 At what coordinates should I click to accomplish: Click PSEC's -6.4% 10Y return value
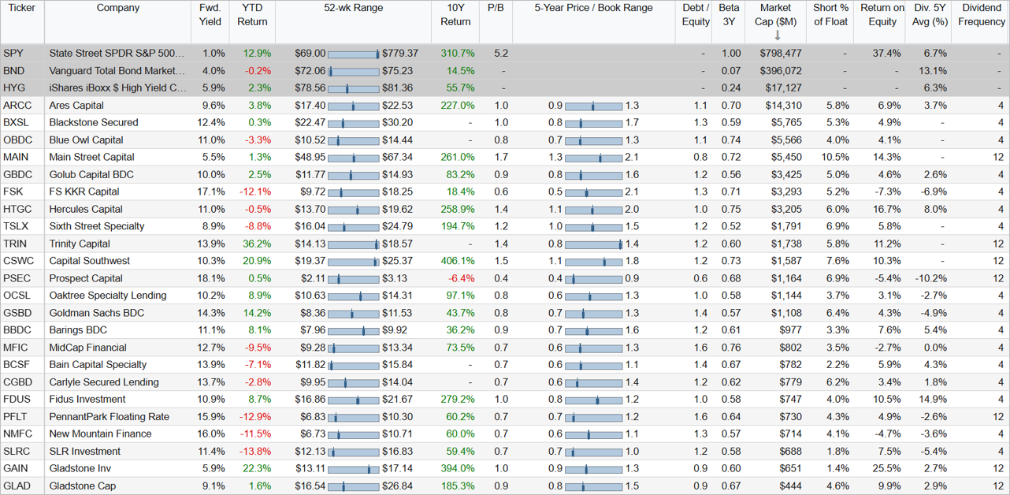click(x=462, y=278)
